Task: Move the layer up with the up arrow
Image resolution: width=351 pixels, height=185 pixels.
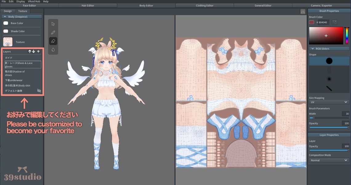Action: pyautogui.click(x=30, y=51)
